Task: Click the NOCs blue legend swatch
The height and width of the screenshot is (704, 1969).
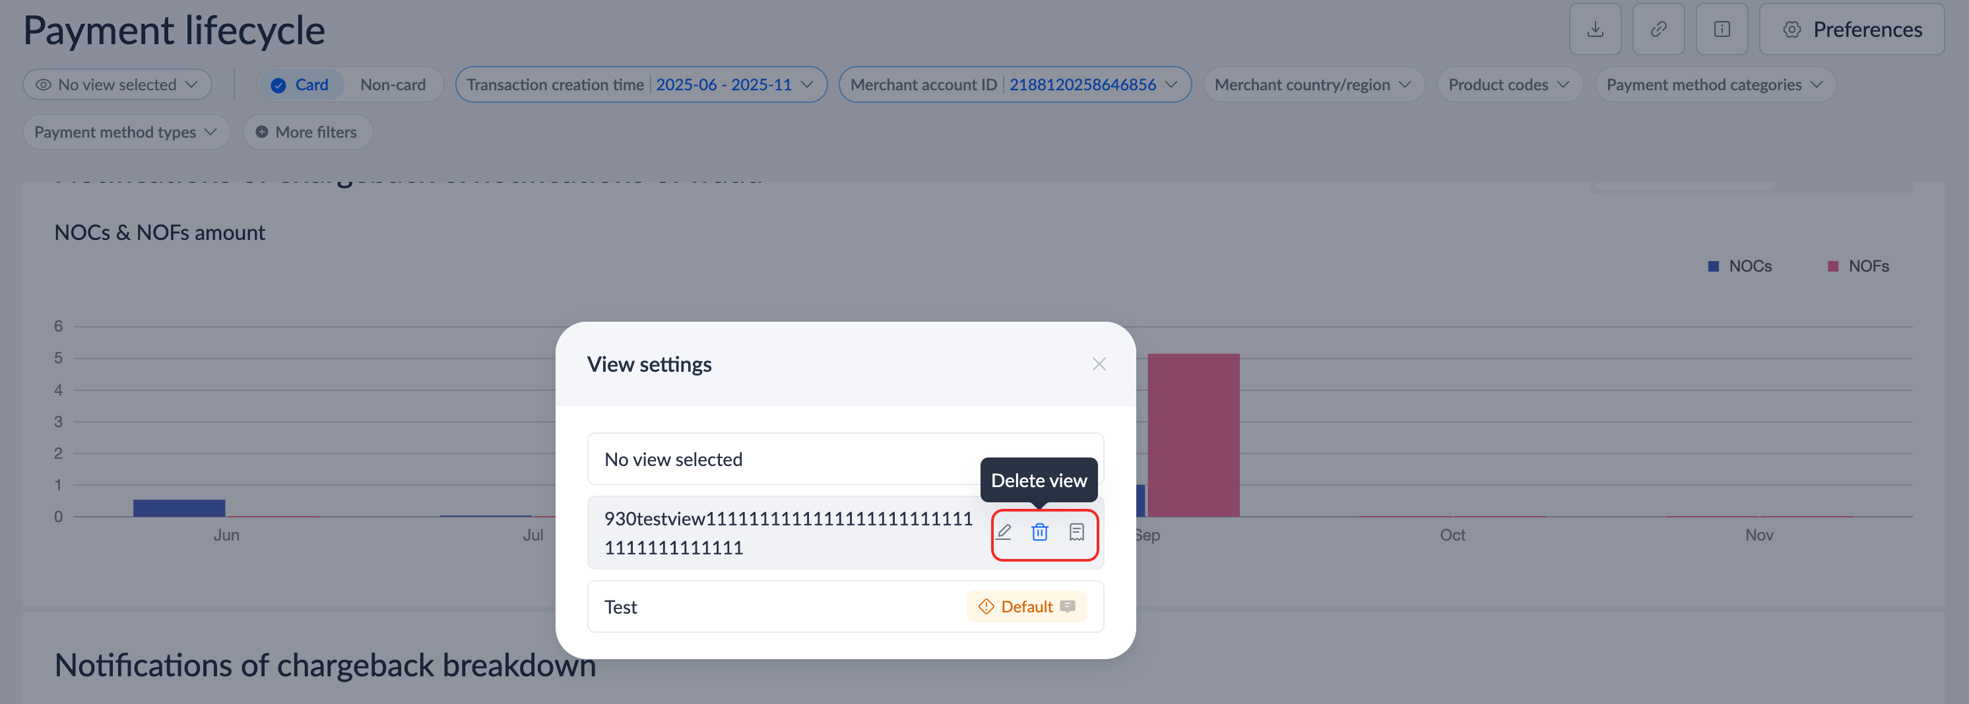Action: coord(1713,266)
